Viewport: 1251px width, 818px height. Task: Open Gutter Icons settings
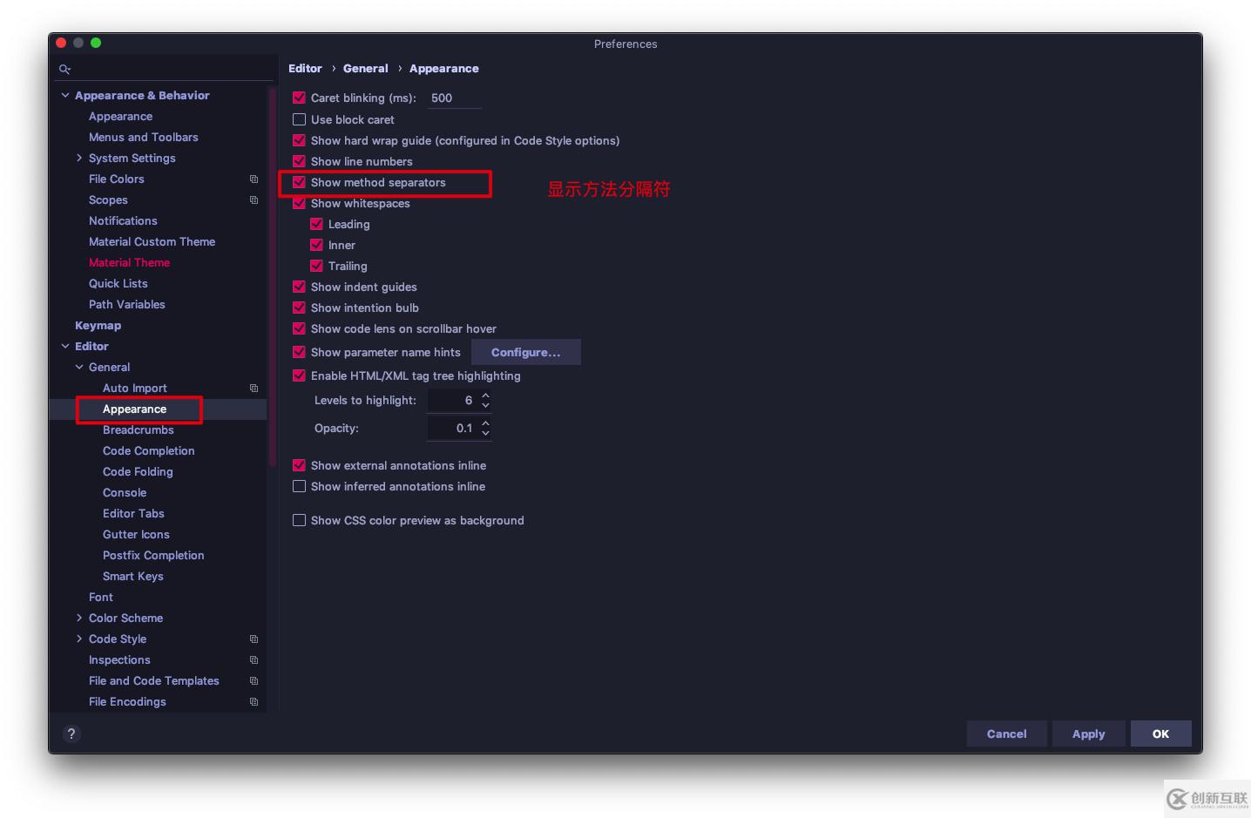tap(136, 534)
